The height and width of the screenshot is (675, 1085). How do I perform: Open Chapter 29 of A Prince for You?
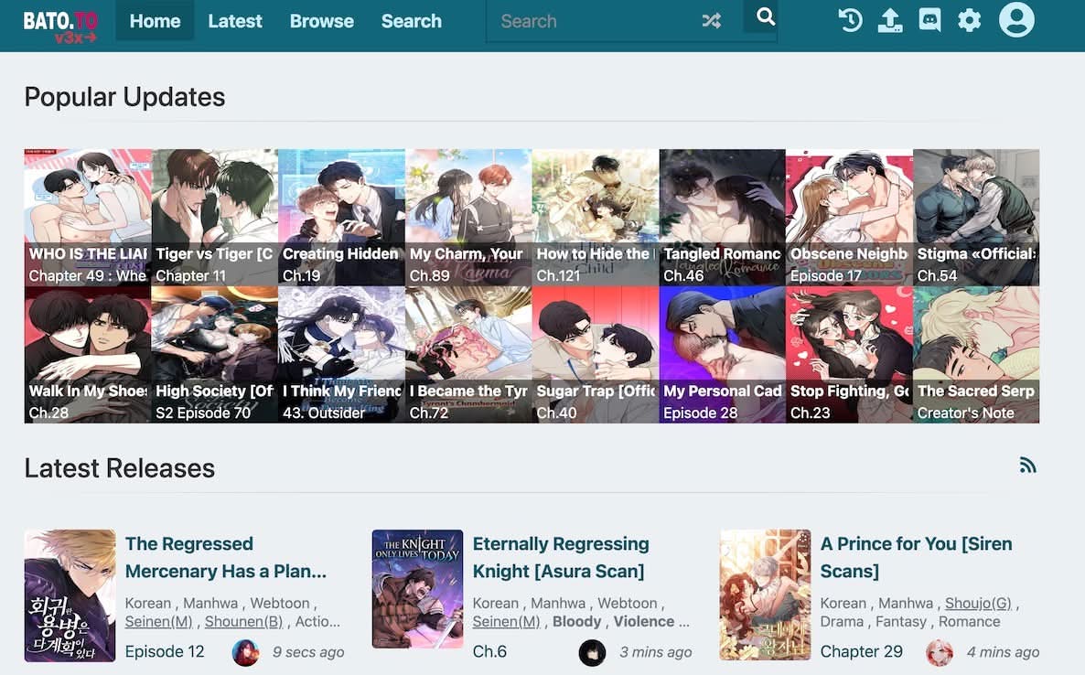pyautogui.click(x=861, y=651)
